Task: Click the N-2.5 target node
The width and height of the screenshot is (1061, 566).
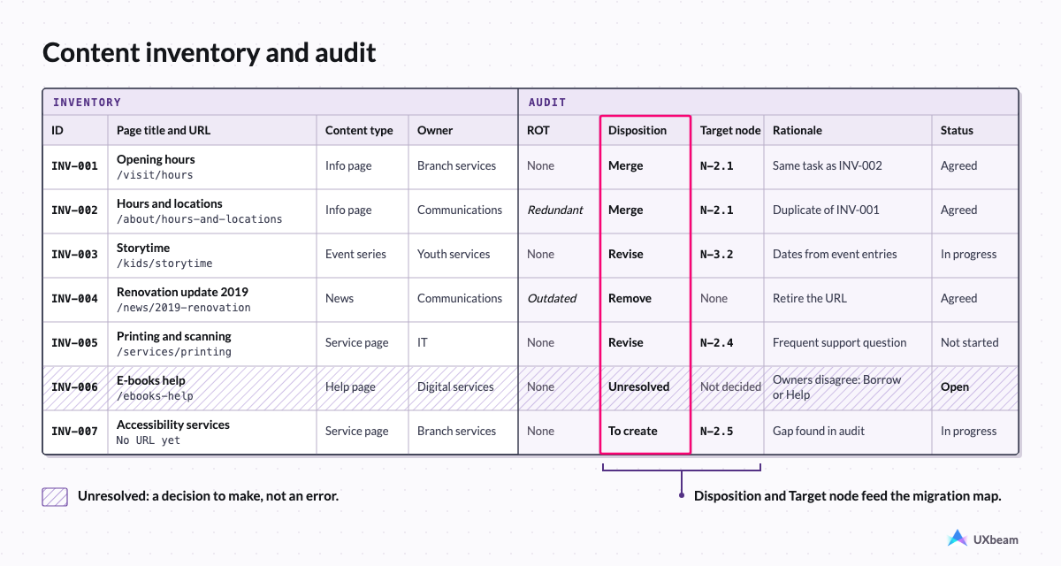Action: (x=717, y=432)
